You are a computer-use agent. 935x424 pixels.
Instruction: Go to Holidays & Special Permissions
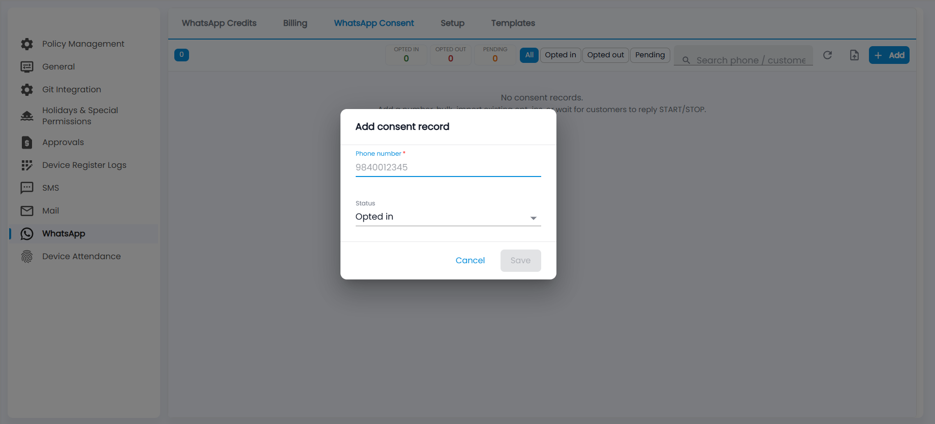click(x=80, y=116)
